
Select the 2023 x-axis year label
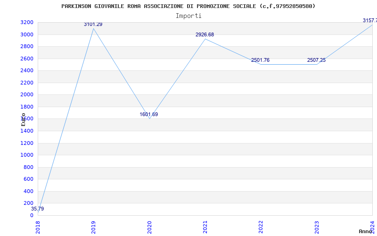(x=317, y=227)
